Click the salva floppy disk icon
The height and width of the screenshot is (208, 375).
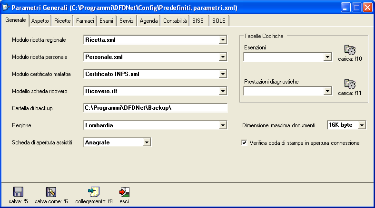[19, 192]
